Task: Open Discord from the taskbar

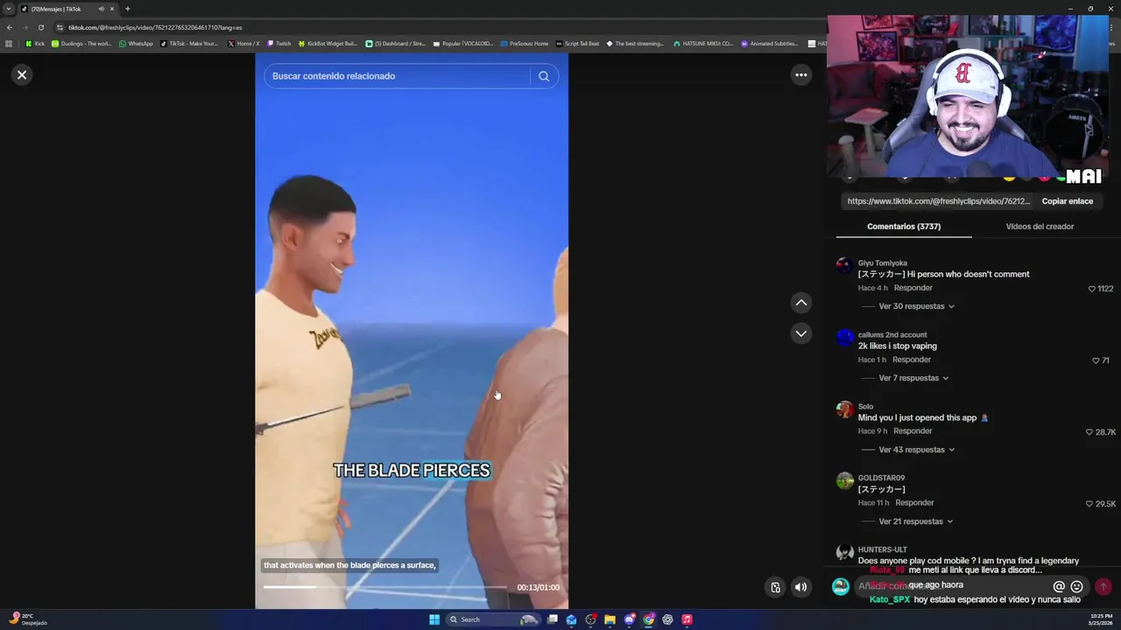Action: (629, 619)
